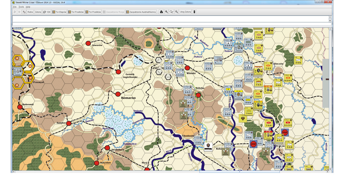
Task: Click the Dobromil red town marker
Action: pyautogui.click(x=20, y=107)
